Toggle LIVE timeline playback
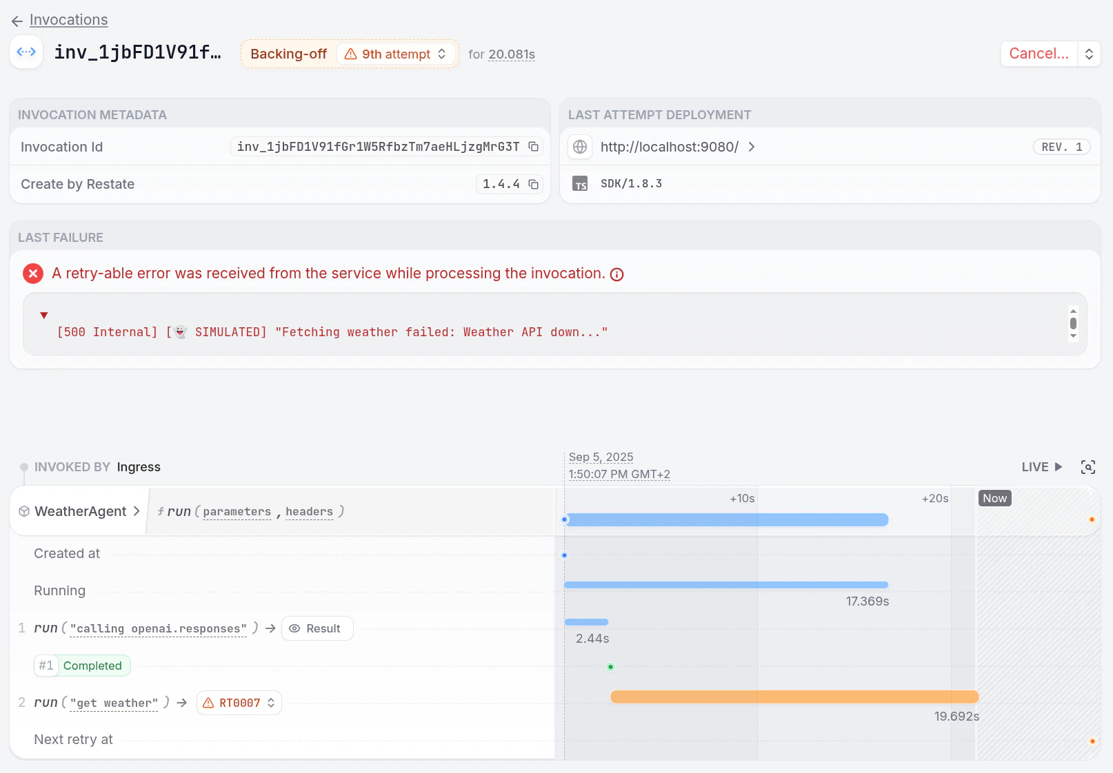This screenshot has width=1113, height=773. [1042, 467]
